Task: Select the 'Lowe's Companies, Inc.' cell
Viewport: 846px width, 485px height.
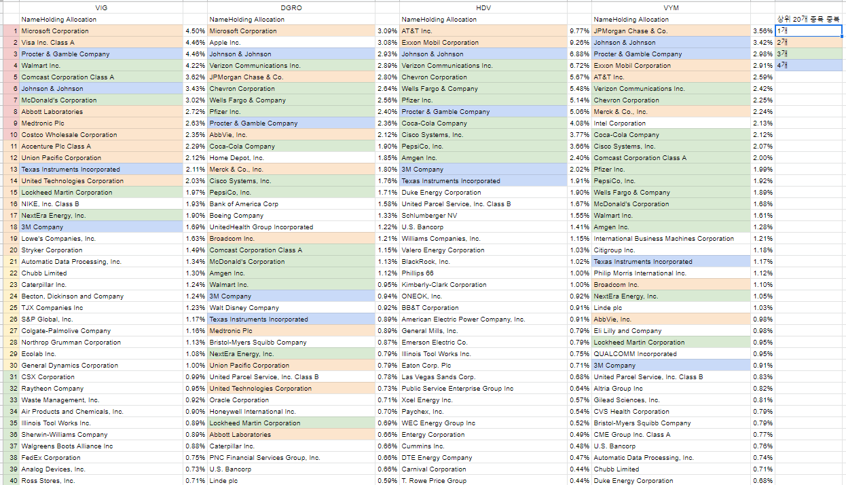Action: click(101, 238)
